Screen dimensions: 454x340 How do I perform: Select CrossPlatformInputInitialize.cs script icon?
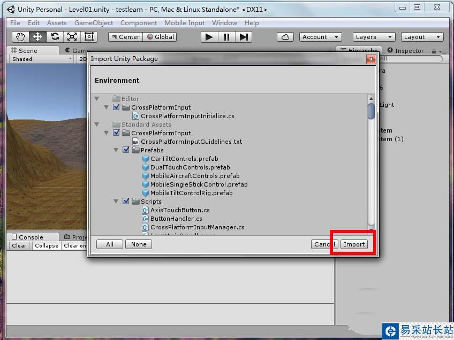tap(135, 116)
